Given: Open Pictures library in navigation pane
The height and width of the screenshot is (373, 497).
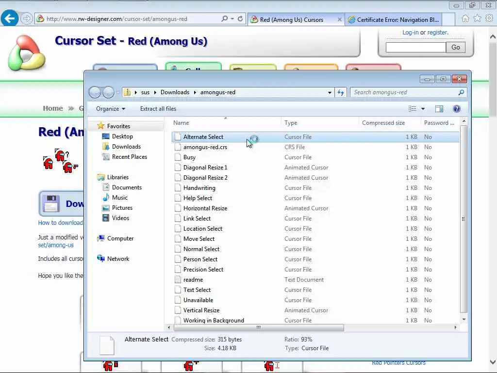Looking at the screenshot, I should (122, 208).
